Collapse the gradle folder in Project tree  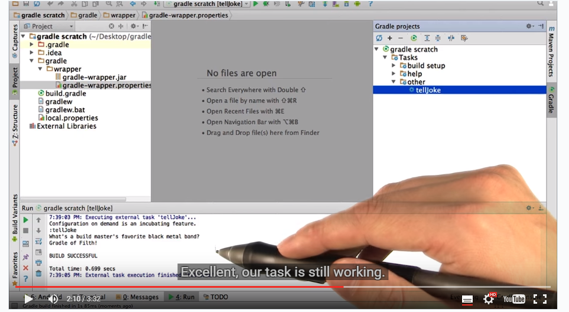[x=32, y=61]
